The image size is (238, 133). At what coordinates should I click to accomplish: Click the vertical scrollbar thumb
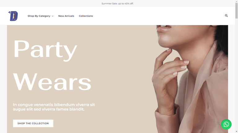click(x=236, y=10)
